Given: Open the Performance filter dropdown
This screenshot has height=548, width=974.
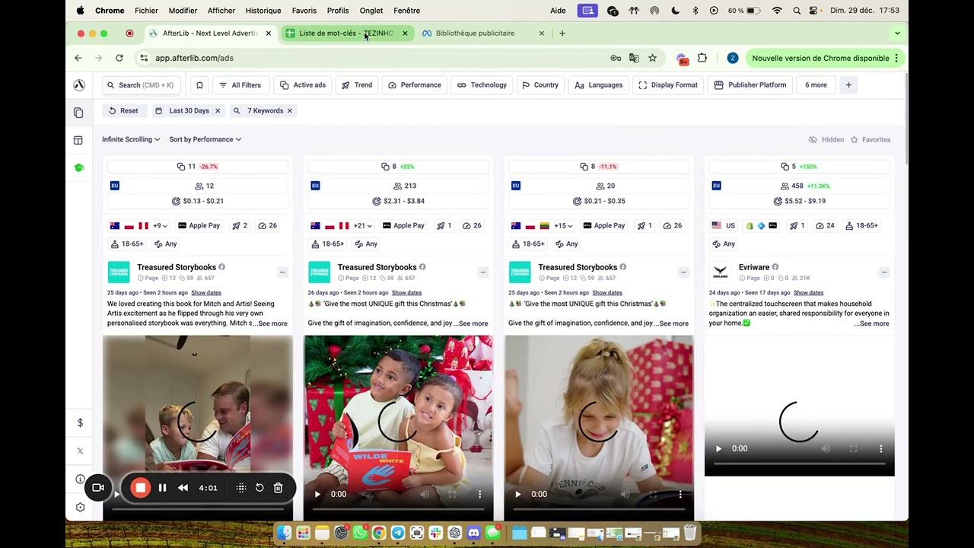Looking at the screenshot, I should 415,85.
